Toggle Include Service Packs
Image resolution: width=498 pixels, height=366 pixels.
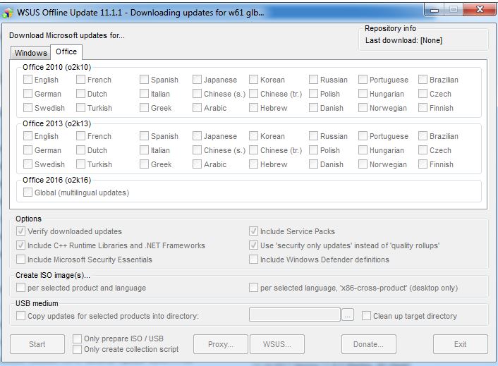tap(253, 231)
